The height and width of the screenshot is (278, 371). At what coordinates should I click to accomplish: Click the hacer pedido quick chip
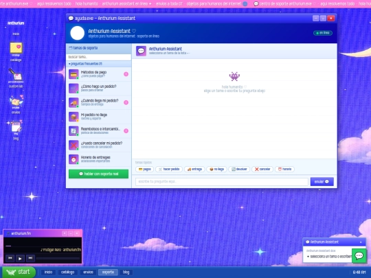click(x=169, y=170)
